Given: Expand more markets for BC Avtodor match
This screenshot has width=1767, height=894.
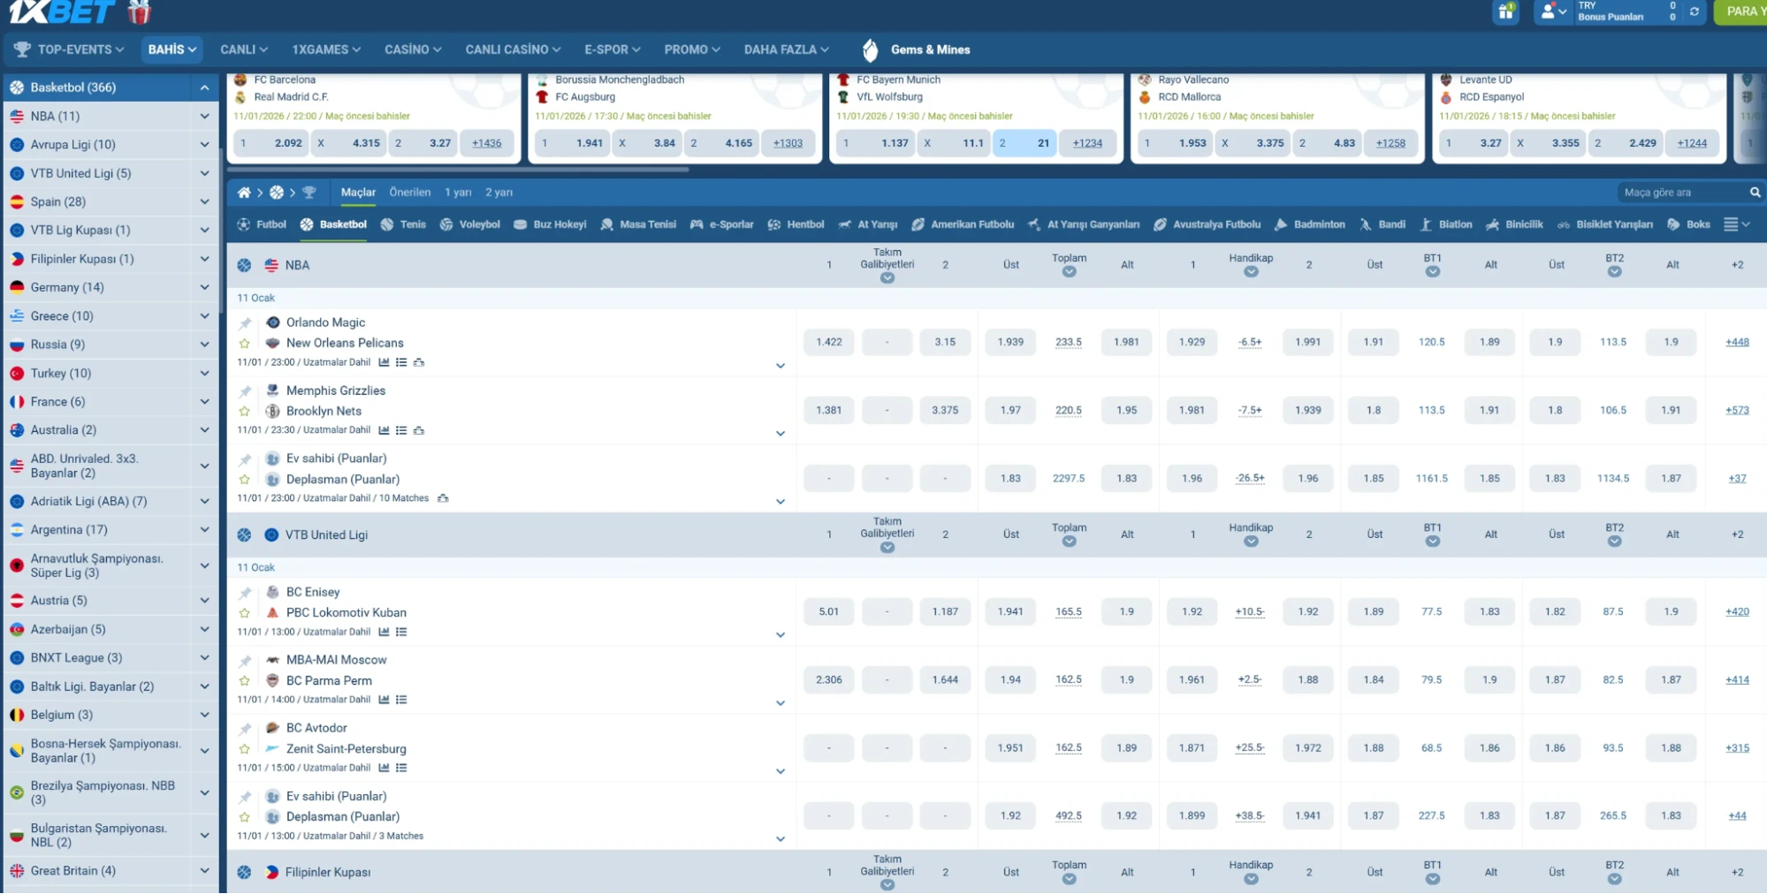Looking at the screenshot, I should 780,771.
